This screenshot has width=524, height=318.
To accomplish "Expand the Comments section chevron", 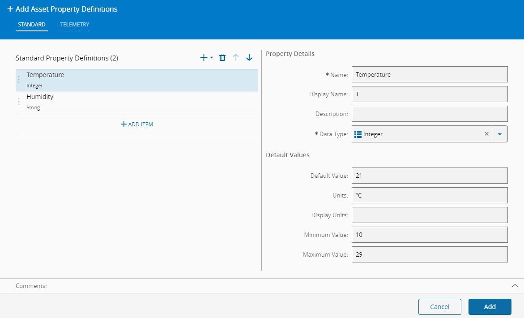I will (x=515, y=286).
